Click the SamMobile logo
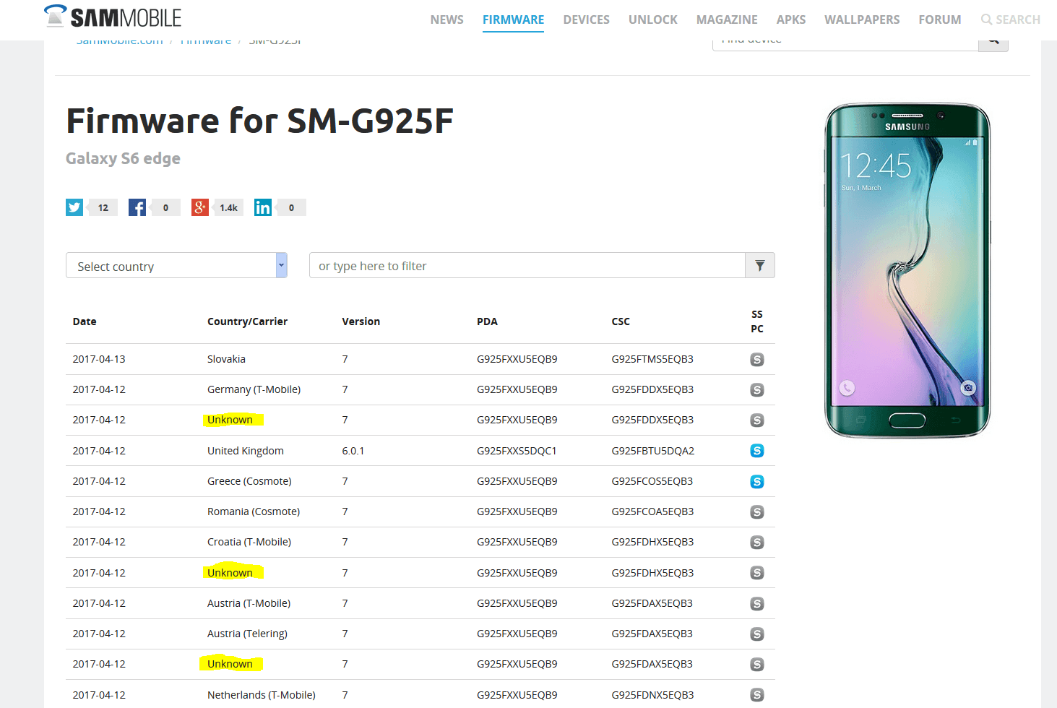Viewport: 1057px width, 708px height. pyautogui.click(x=113, y=17)
